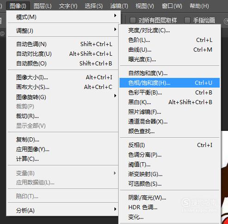Select 裁切(R)... menu item
Viewport: 228px width, 224px height.
(63, 116)
